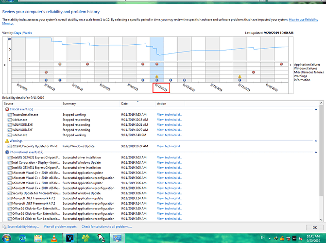Collapse the Critical events group

click(x=316, y=109)
